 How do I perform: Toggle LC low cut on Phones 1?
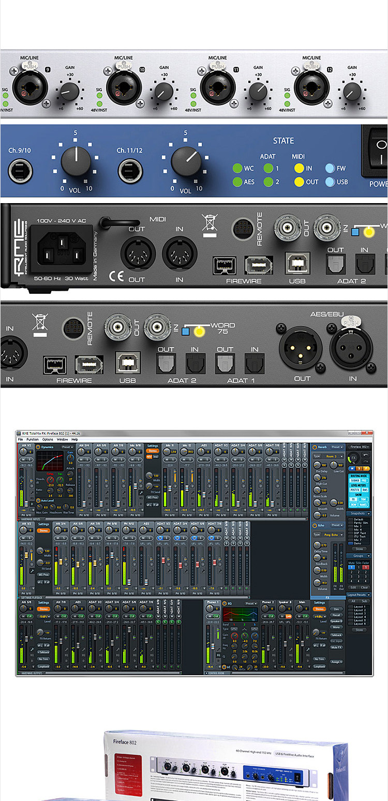click(225, 667)
